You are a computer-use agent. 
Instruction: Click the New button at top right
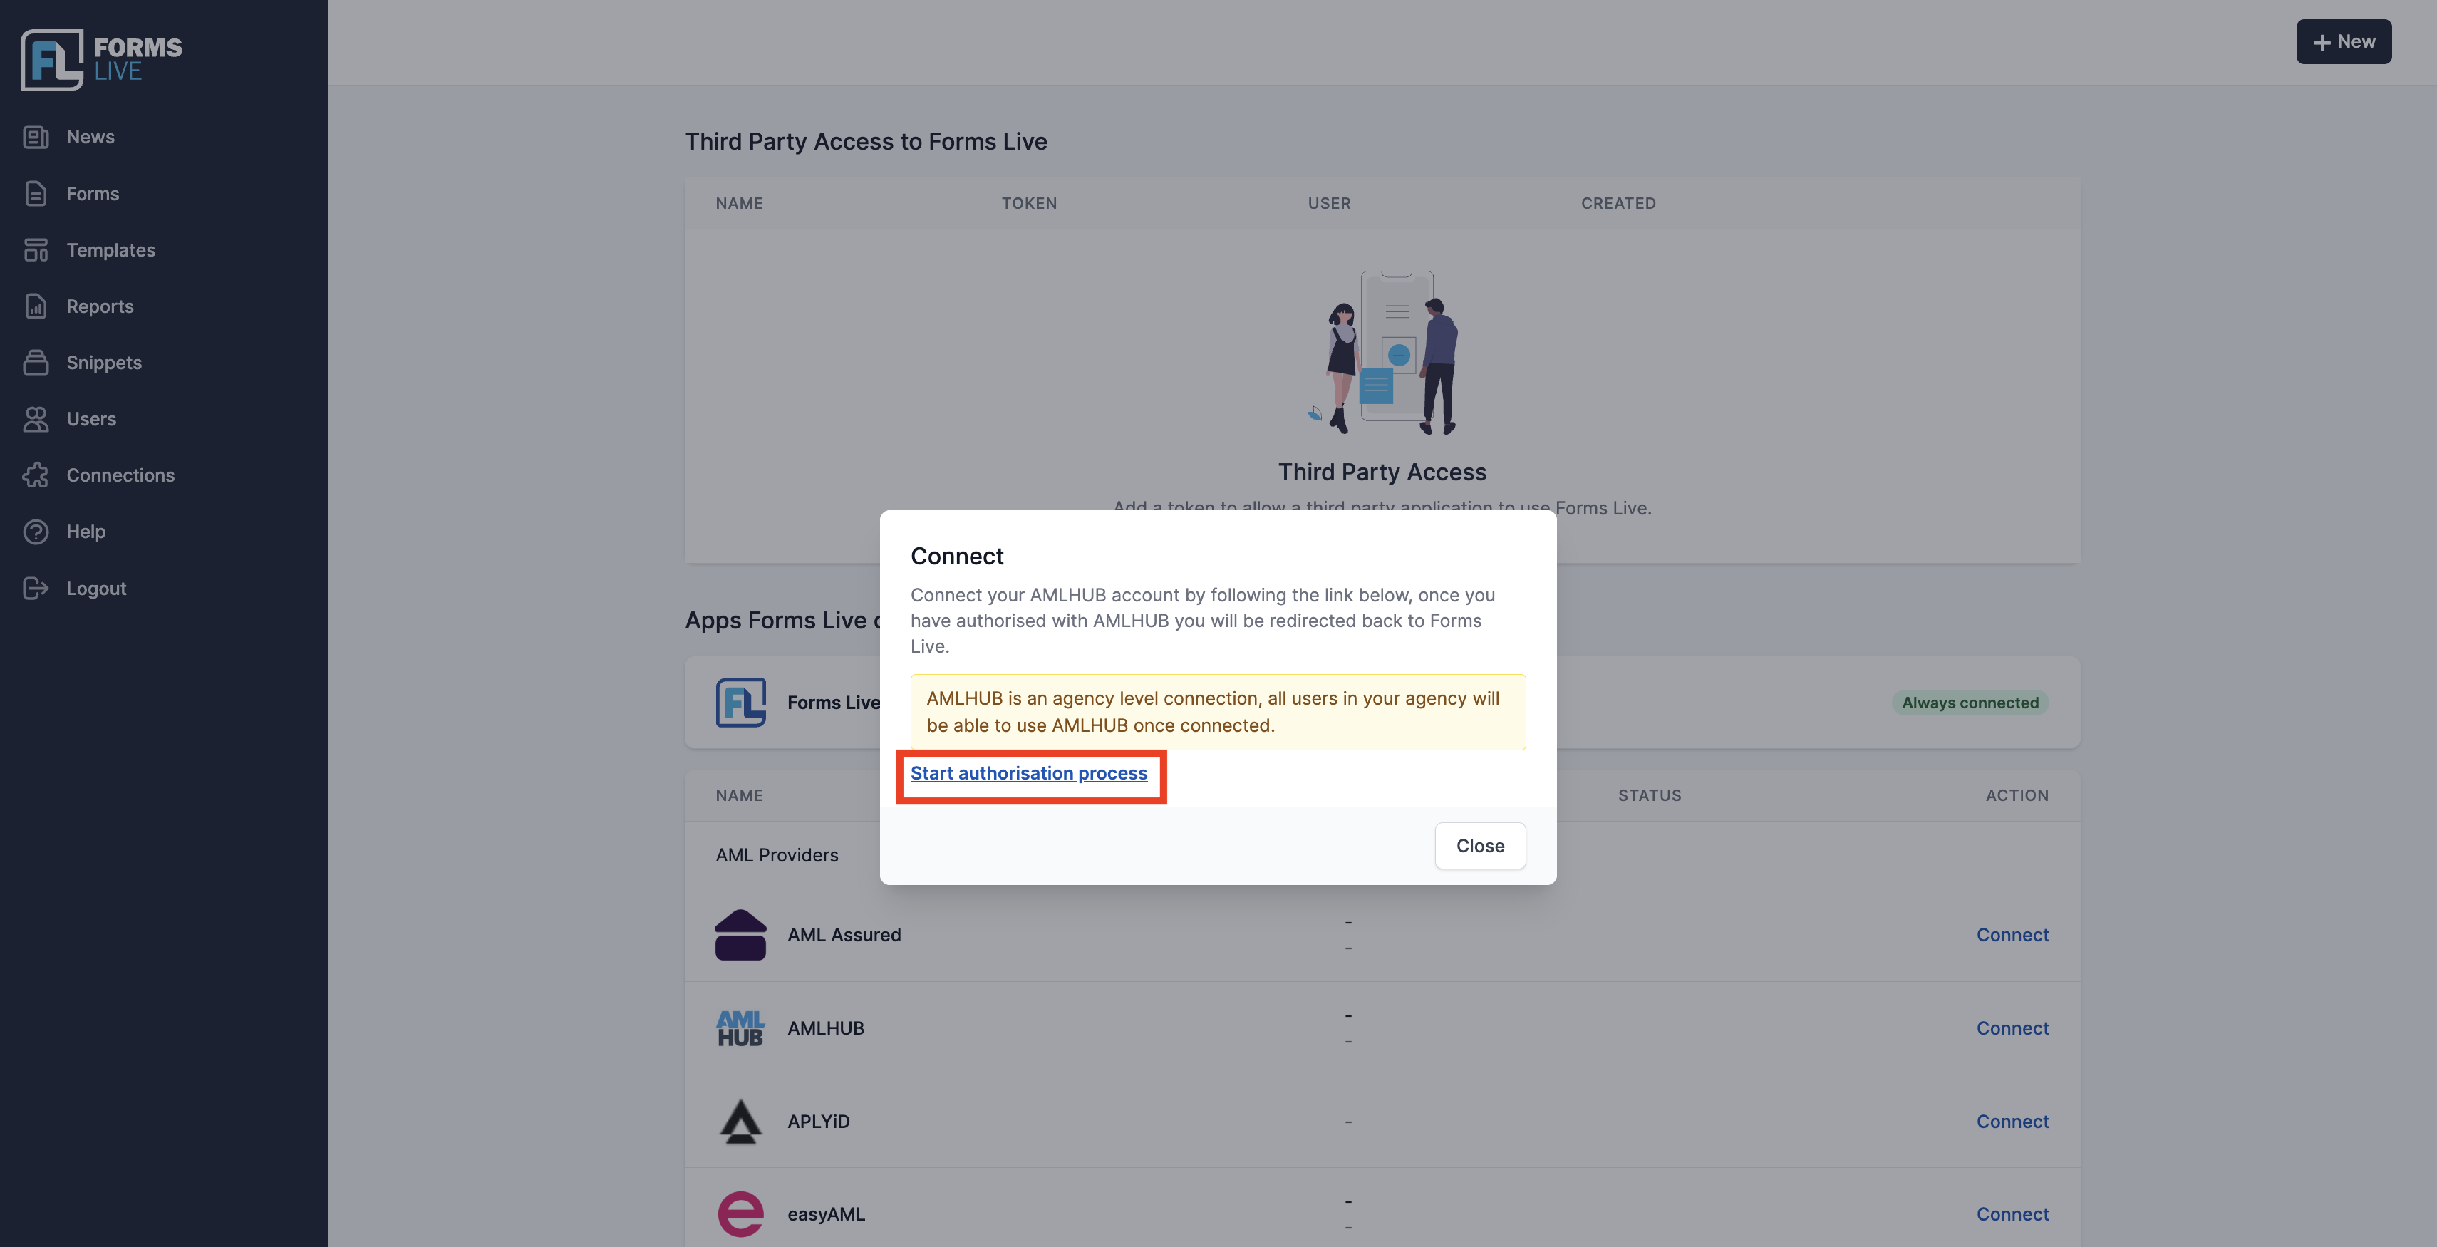pyautogui.click(x=2344, y=41)
